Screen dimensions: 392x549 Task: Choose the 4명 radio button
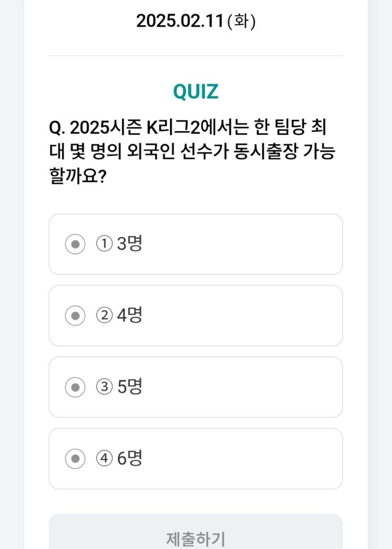(75, 316)
